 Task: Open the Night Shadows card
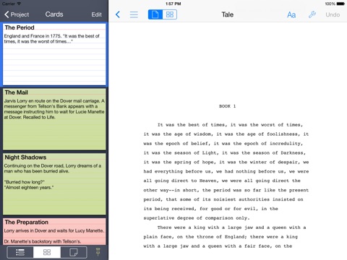coord(54,184)
